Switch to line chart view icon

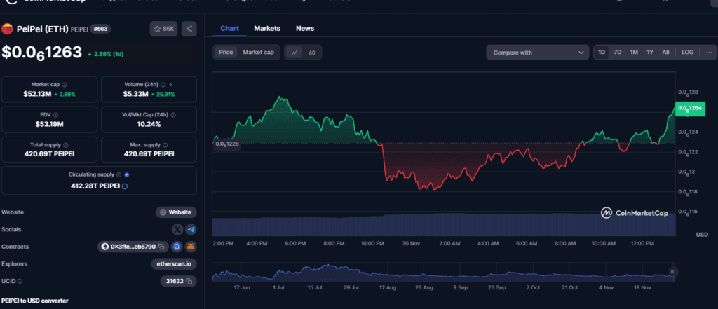tap(294, 52)
